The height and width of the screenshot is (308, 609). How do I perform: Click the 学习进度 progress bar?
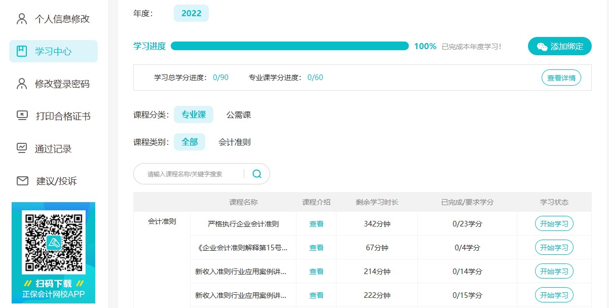(x=289, y=46)
